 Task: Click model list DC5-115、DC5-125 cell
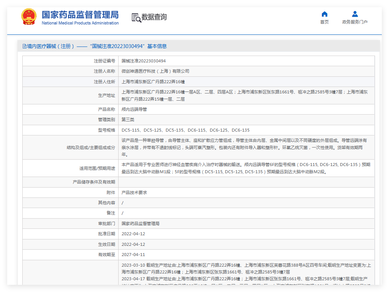246,130
